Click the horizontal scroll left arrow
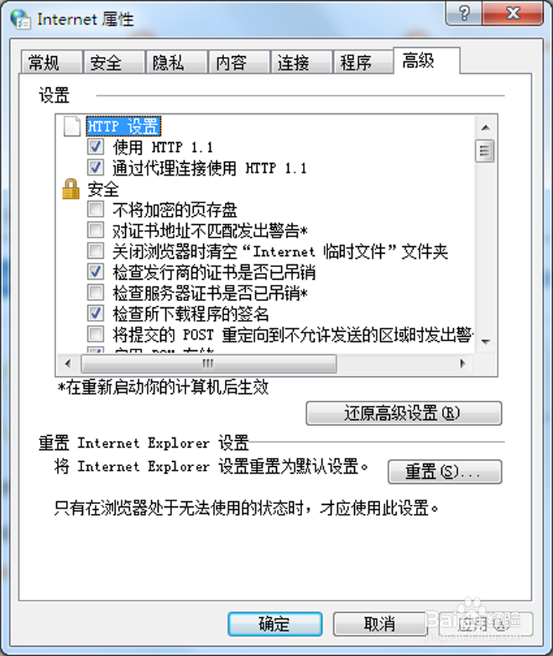Viewport: 553px width, 656px height. click(x=68, y=364)
